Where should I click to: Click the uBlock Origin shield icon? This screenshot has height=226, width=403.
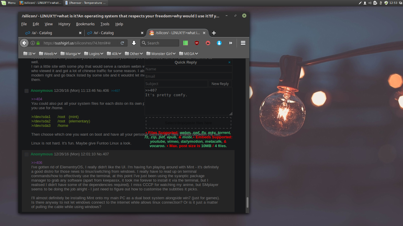point(197,43)
